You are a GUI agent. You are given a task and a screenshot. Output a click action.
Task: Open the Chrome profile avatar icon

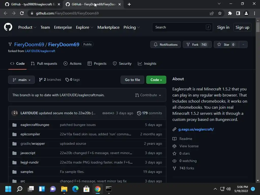(246, 13)
